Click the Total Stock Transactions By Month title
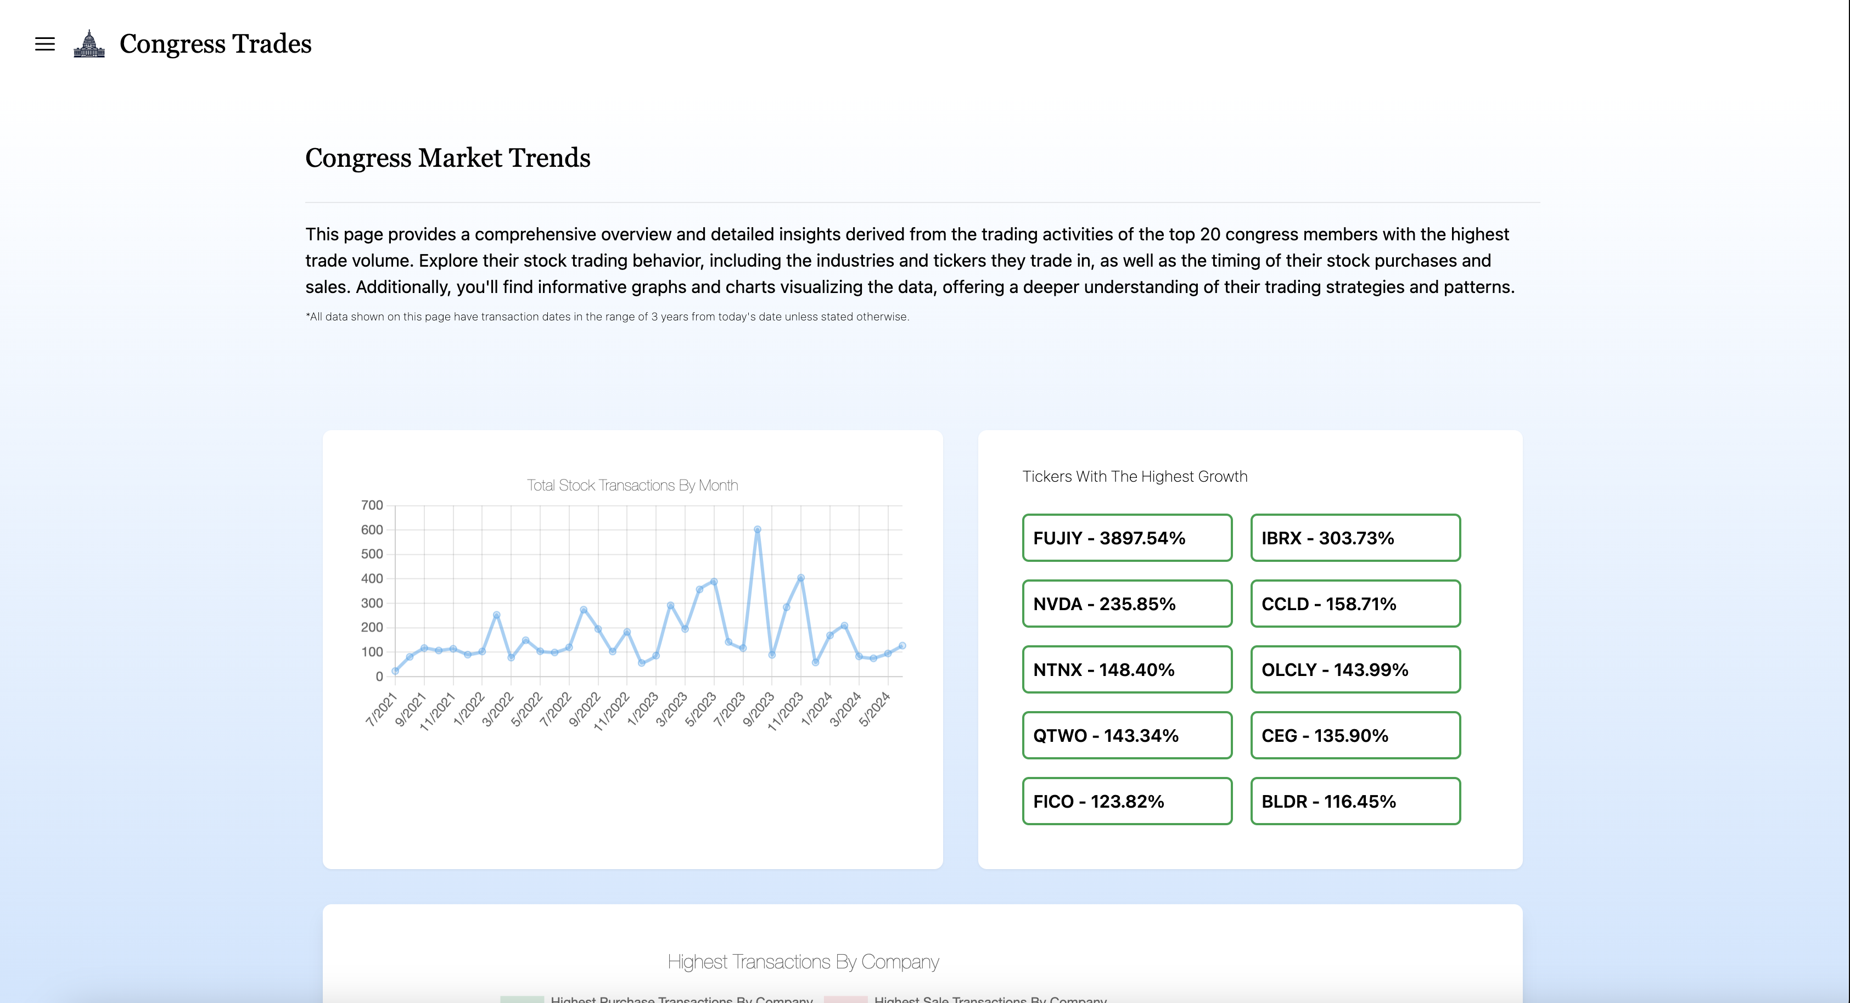1850x1003 pixels. point(632,486)
